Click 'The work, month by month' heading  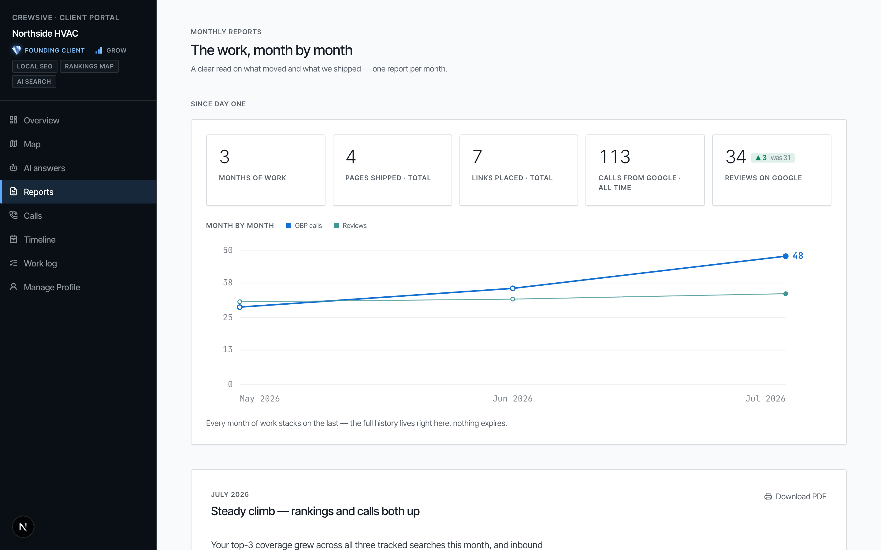pos(272,50)
